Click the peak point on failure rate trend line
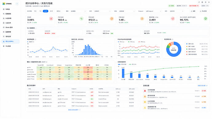Image resolution: width=212 pixels, height=119 pixels. coord(53,47)
